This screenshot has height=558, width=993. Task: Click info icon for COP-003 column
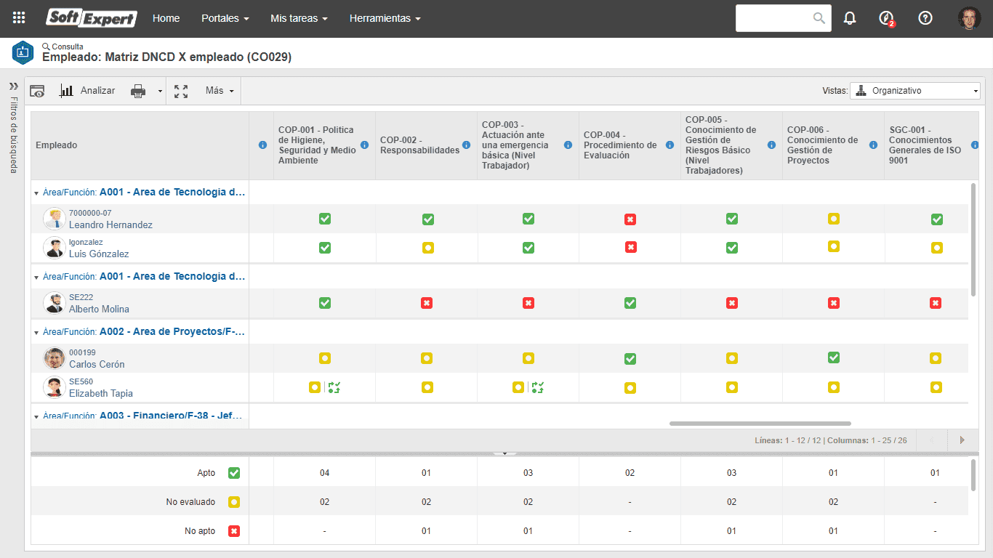(x=568, y=145)
